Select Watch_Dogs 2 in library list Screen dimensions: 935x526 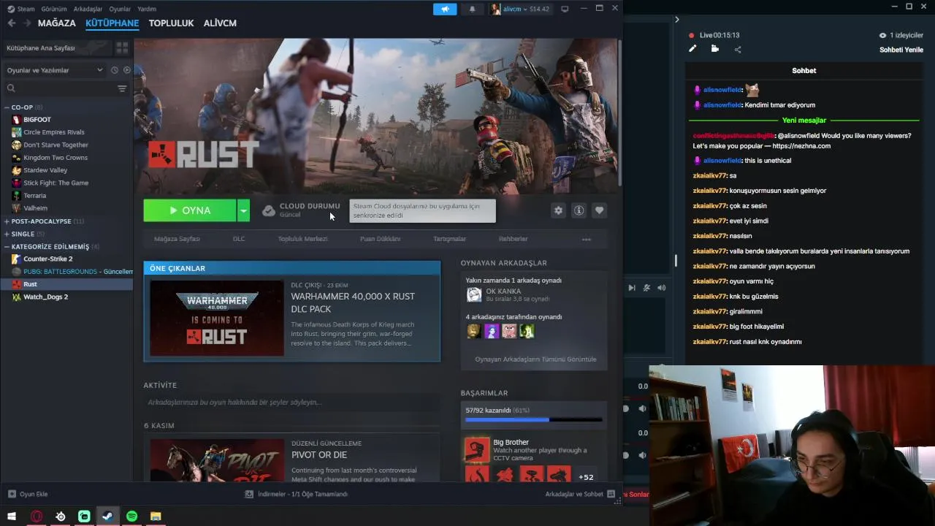click(x=45, y=297)
